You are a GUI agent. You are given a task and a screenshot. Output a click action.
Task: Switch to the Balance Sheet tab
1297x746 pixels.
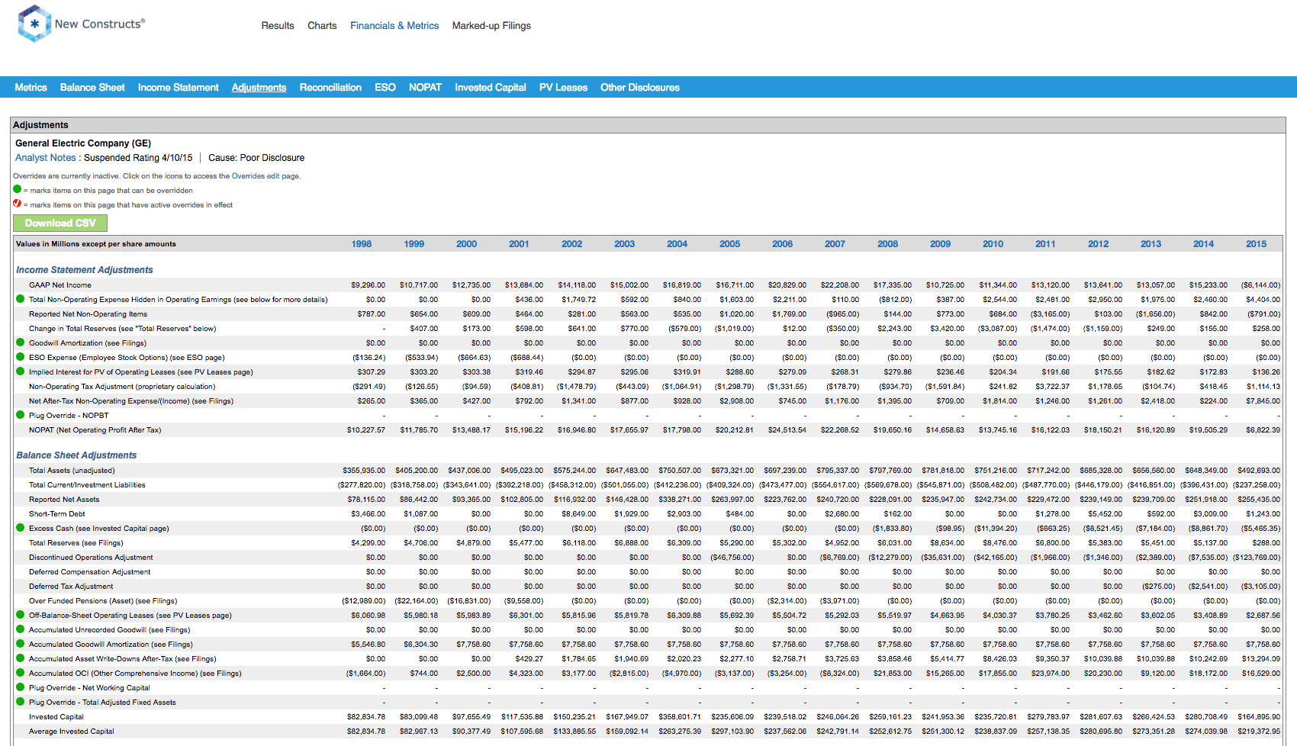(92, 87)
